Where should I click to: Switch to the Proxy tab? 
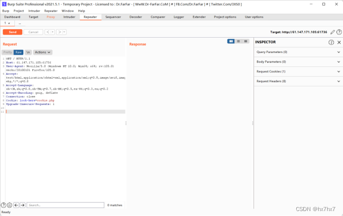click(x=51, y=17)
